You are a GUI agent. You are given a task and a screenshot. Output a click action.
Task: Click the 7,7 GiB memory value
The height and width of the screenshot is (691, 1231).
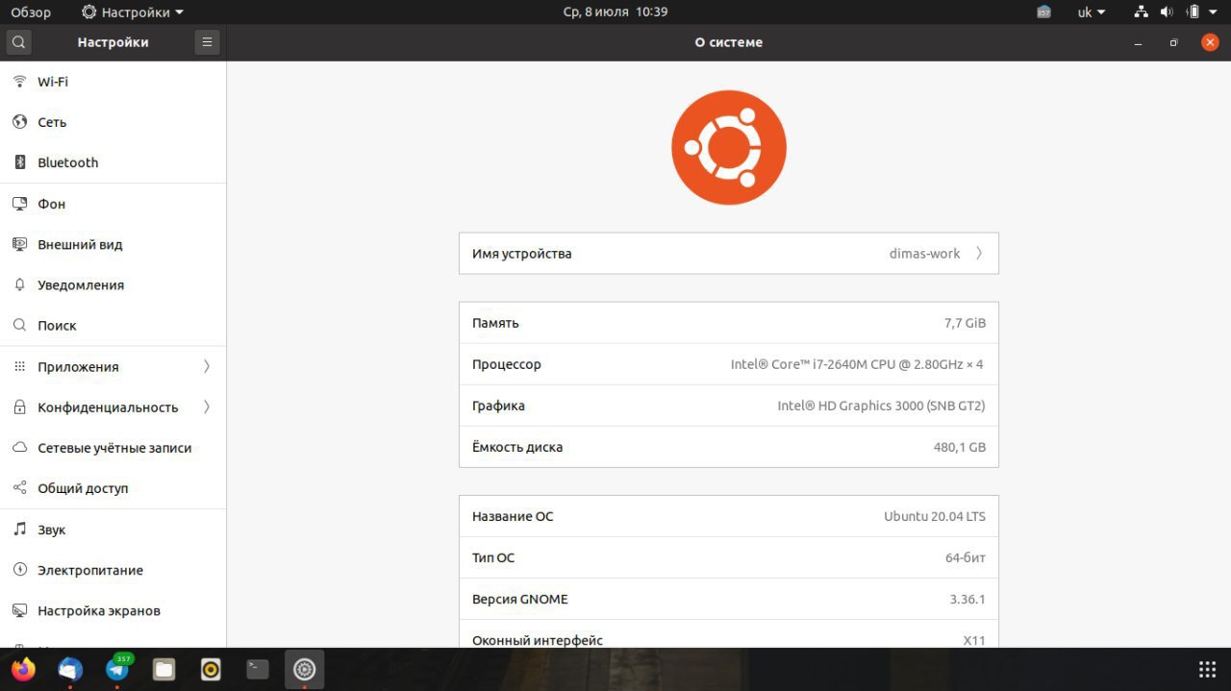(x=965, y=323)
